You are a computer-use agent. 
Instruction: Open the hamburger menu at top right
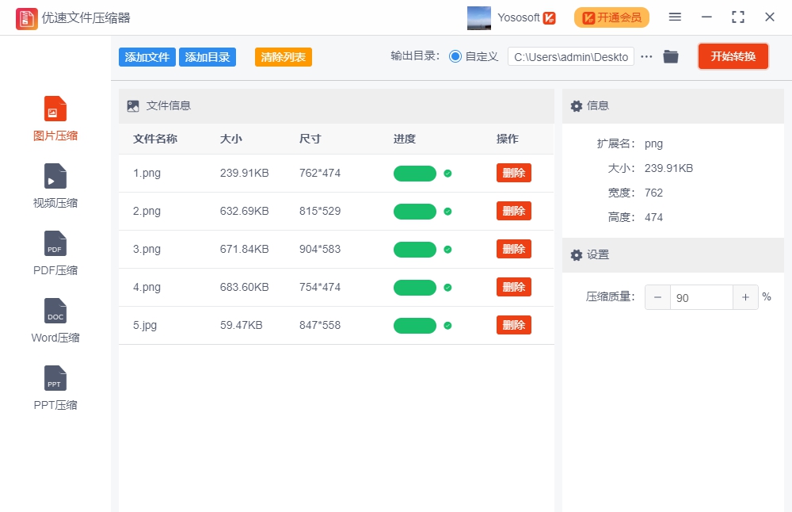click(x=675, y=16)
